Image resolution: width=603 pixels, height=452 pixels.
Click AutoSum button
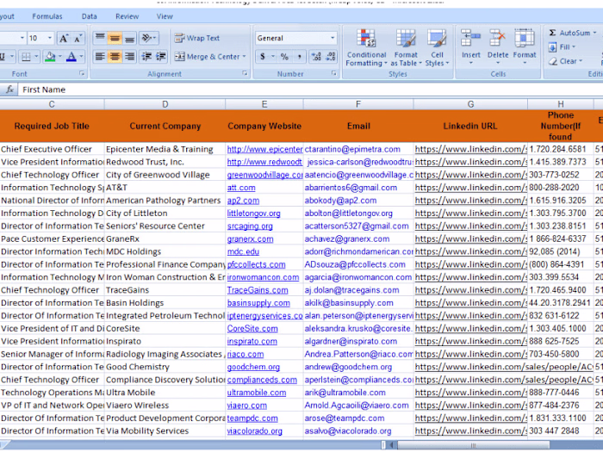569,33
